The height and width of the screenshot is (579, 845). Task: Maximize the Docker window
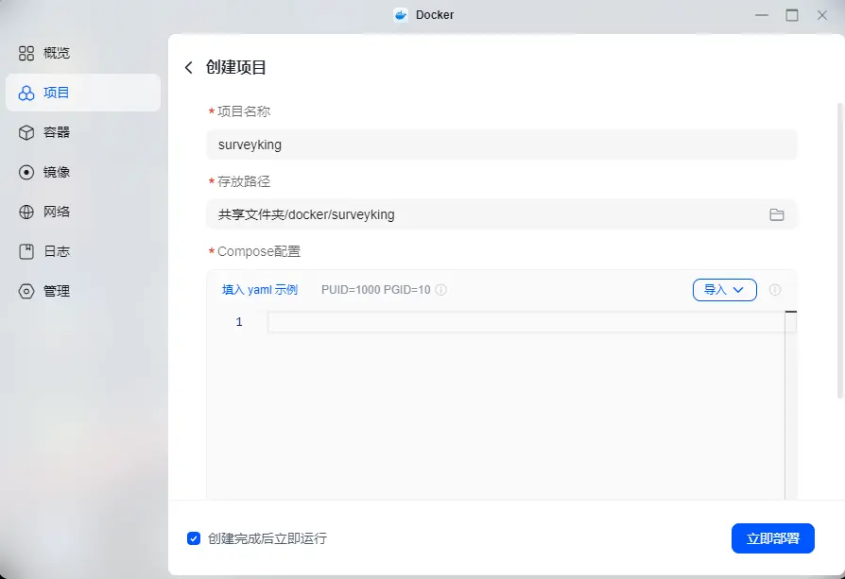coord(792,15)
